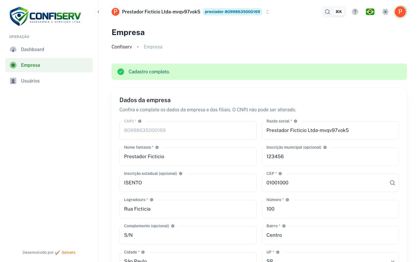Click the green check icon in Cadastro completo
This screenshot has height=262, width=420.
[121, 72]
